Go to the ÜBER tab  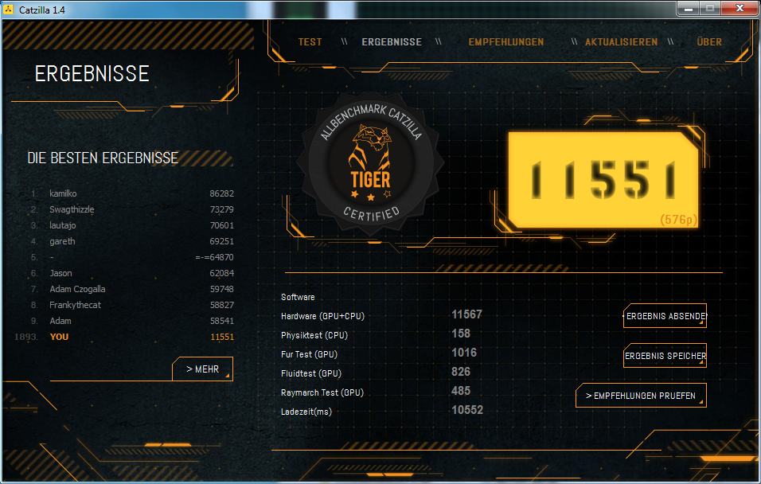tap(709, 41)
